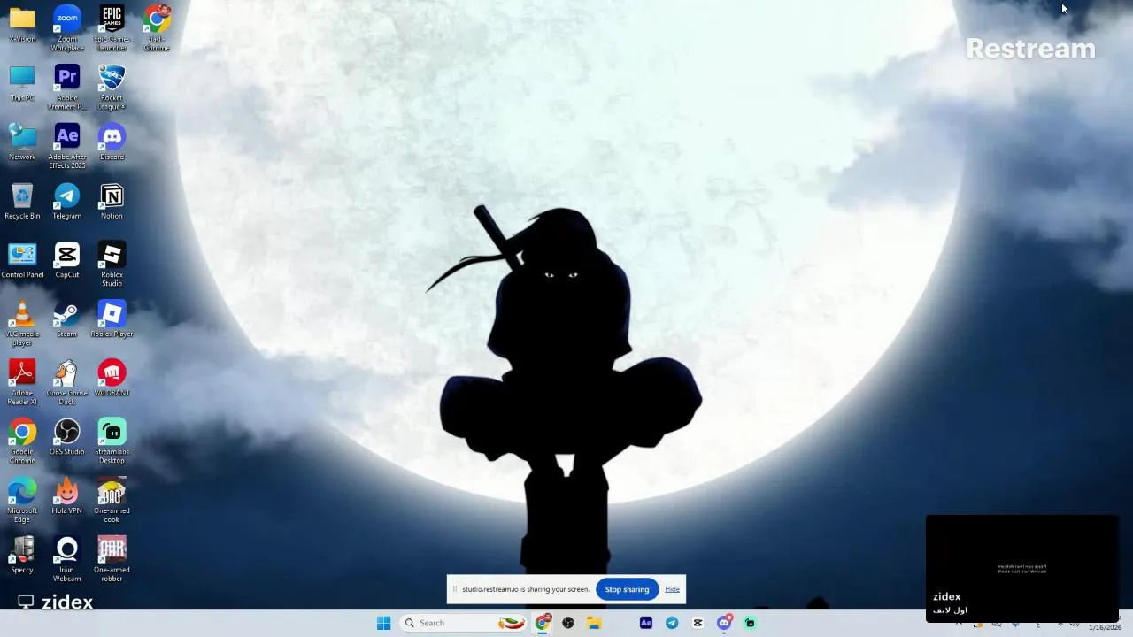
Task: Select the Goose Goose Duck desktop shortcut
Action: (x=67, y=382)
